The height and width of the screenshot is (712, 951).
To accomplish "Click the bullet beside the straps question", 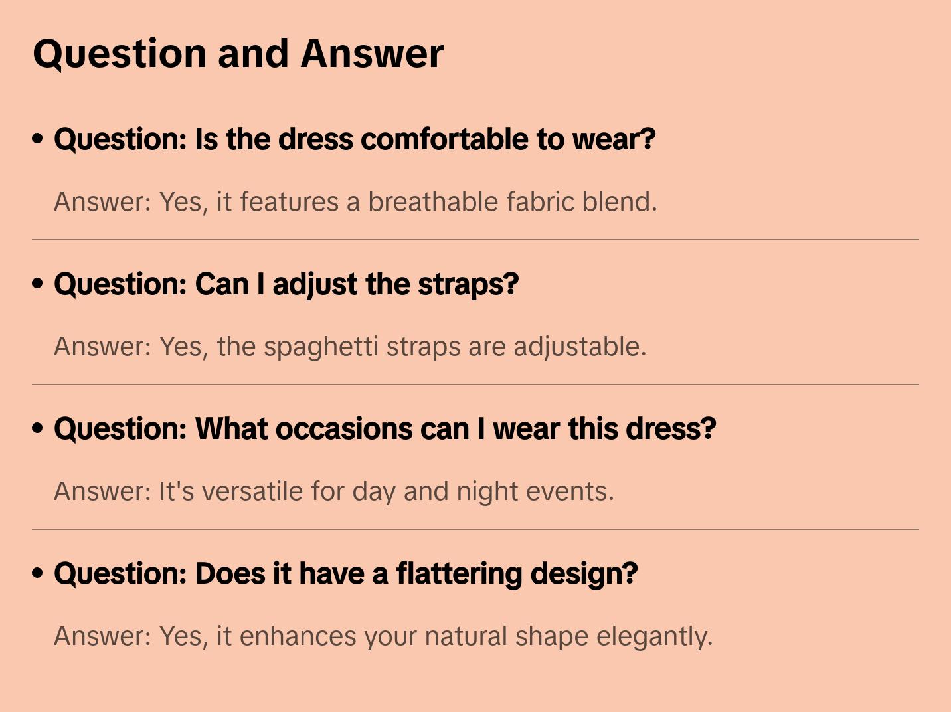I will [x=38, y=284].
